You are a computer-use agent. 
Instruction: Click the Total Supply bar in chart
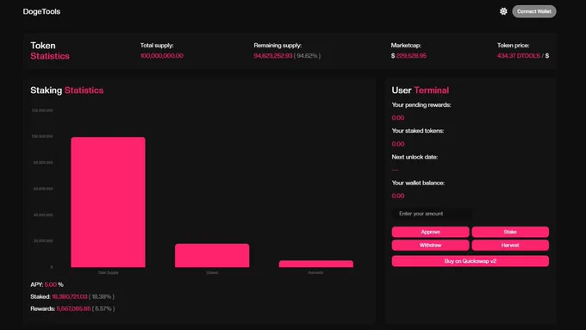[x=108, y=202]
